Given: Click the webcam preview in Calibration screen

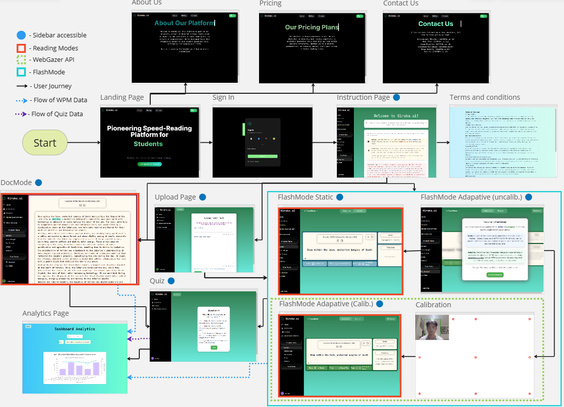Looking at the screenshot, I should 432,327.
